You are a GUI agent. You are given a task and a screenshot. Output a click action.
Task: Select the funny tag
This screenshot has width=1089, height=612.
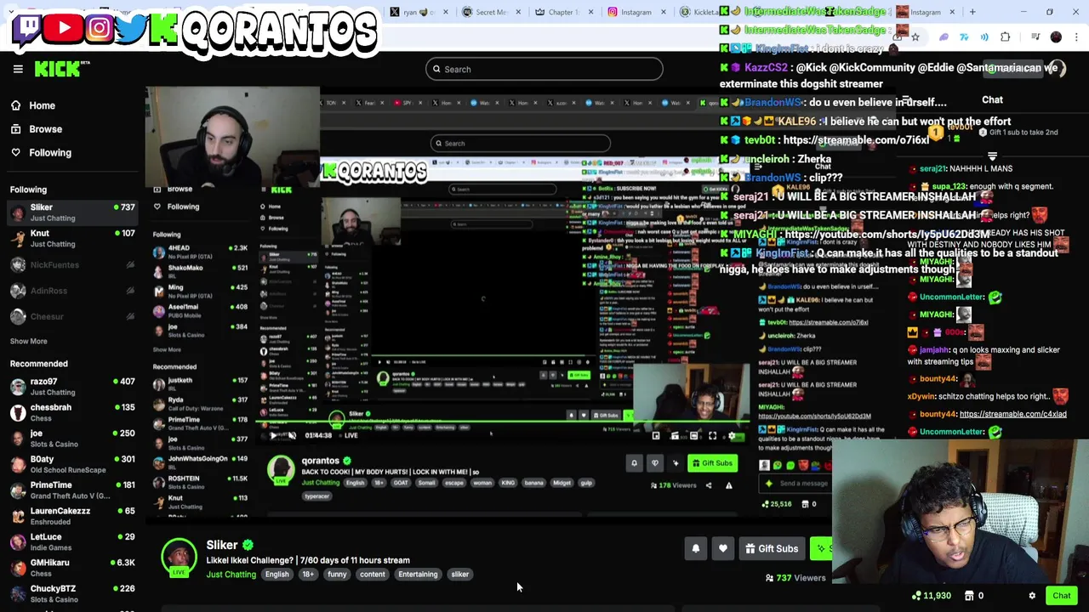click(337, 575)
